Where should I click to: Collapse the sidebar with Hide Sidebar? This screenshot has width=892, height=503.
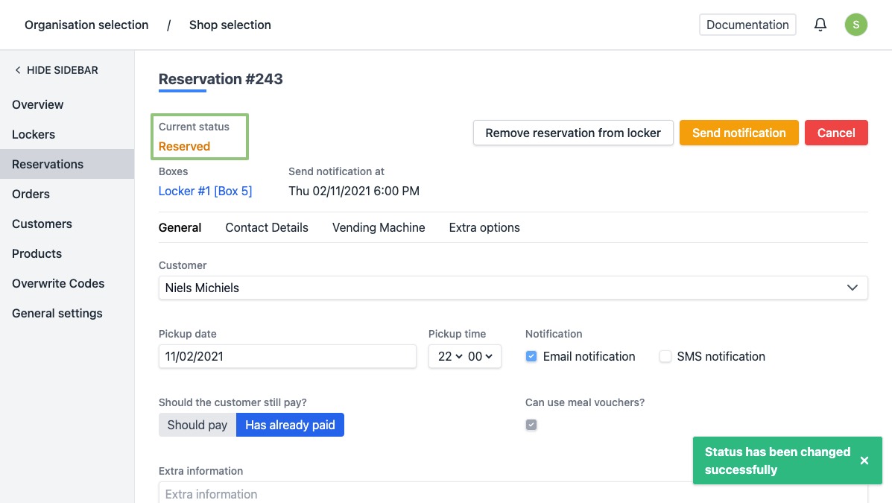(56, 70)
